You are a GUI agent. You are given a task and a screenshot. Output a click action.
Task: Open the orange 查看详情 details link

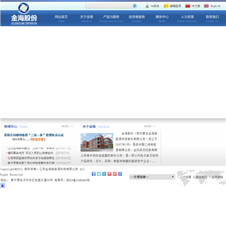click(x=38, y=139)
